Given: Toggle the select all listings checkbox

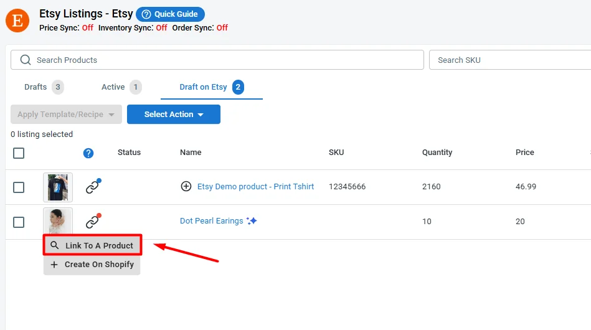Looking at the screenshot, I should (x=19, y=153).
